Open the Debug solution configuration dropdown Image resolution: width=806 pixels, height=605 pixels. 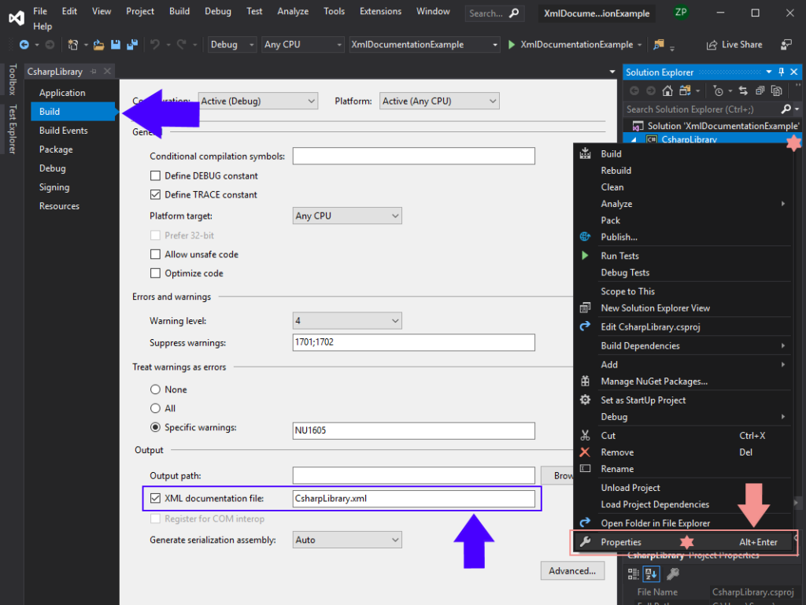pyautogui.click(x=232, y=45)
